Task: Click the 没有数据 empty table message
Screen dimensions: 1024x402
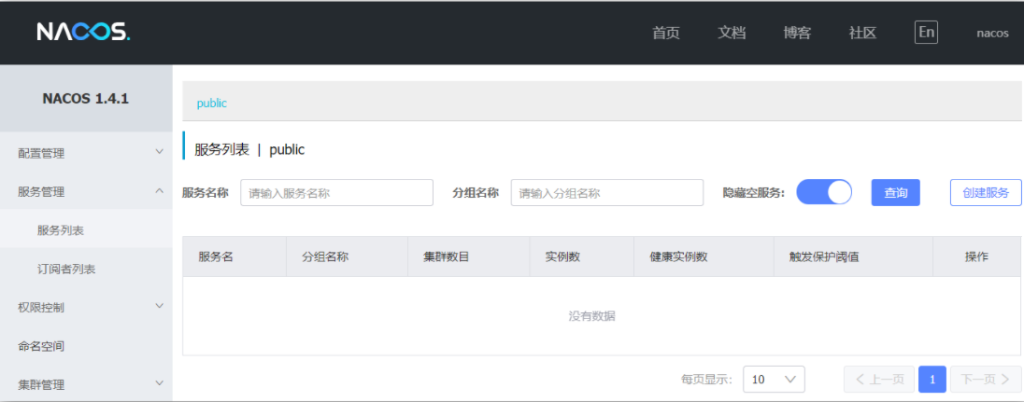Action: click(591, 316)
